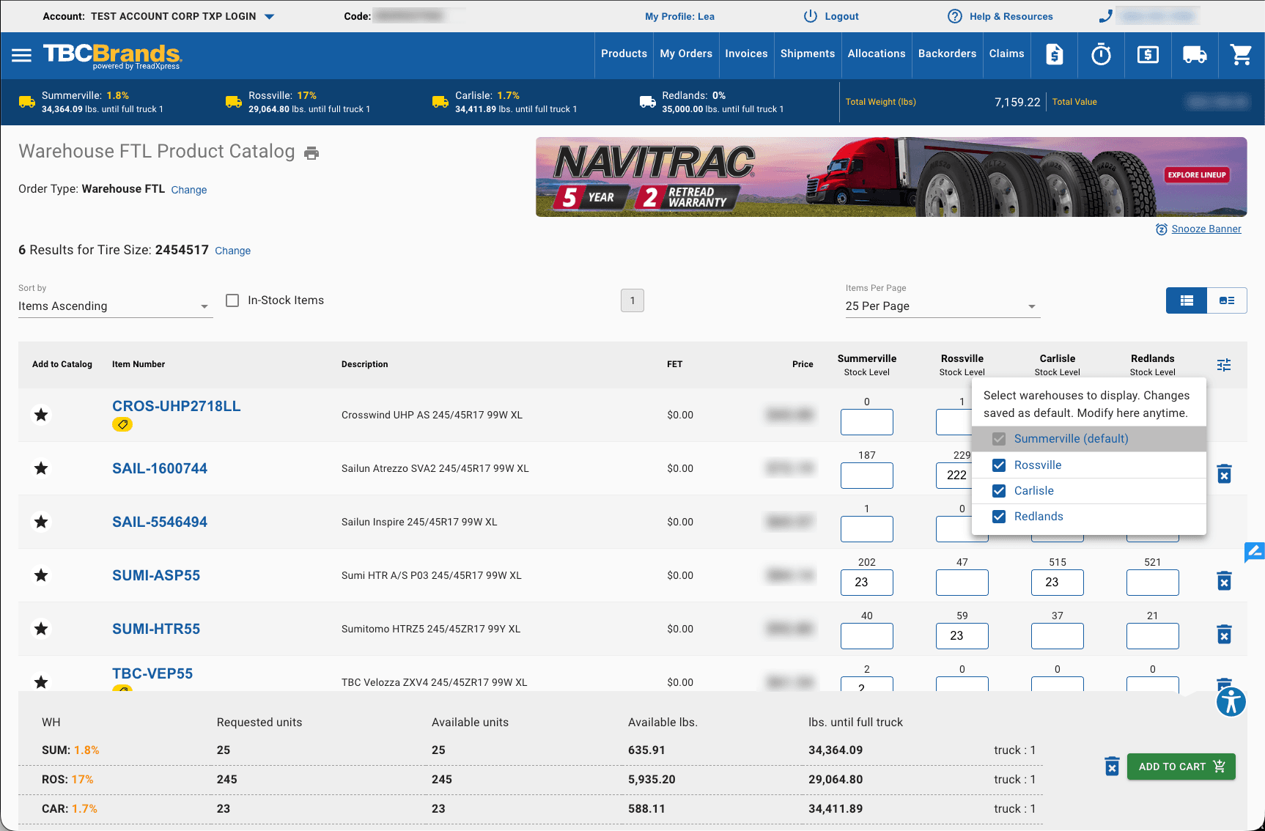This screenshot has height=831, width=1265.
Task: Click Change next to Order Type
Action: point(189,190)
